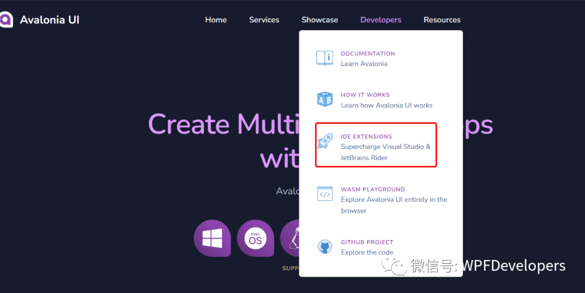This screenshot has width=585, height=293.
Task: Open the Services menu item
Action: (264, 20)
